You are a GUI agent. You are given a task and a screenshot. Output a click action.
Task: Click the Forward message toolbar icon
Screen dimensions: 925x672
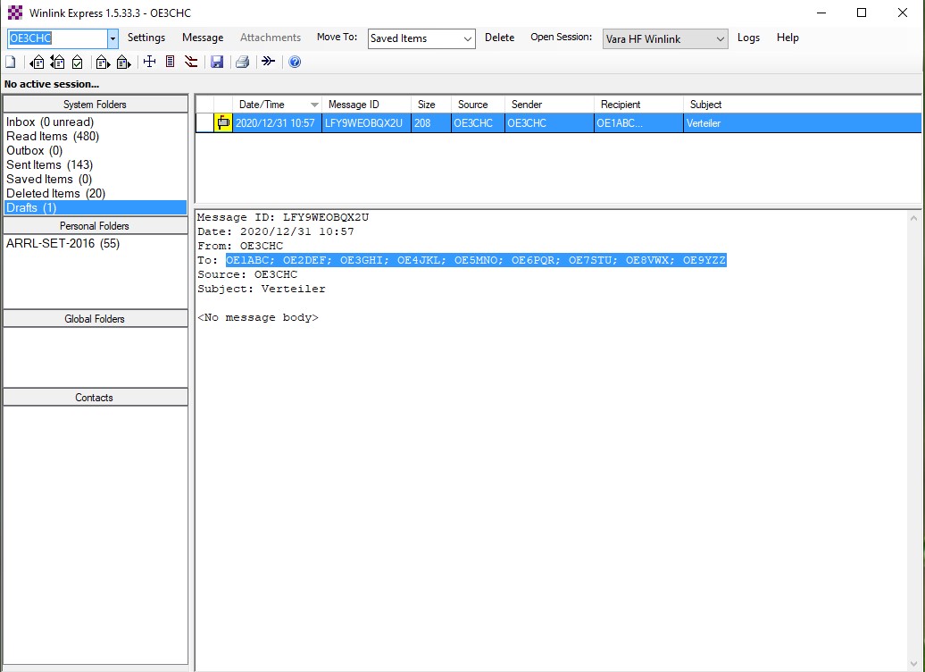click(103, 62)
